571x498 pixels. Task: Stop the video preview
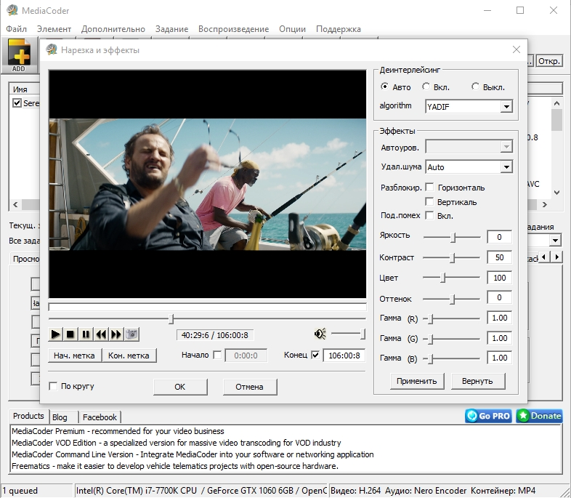pos(70,334)
